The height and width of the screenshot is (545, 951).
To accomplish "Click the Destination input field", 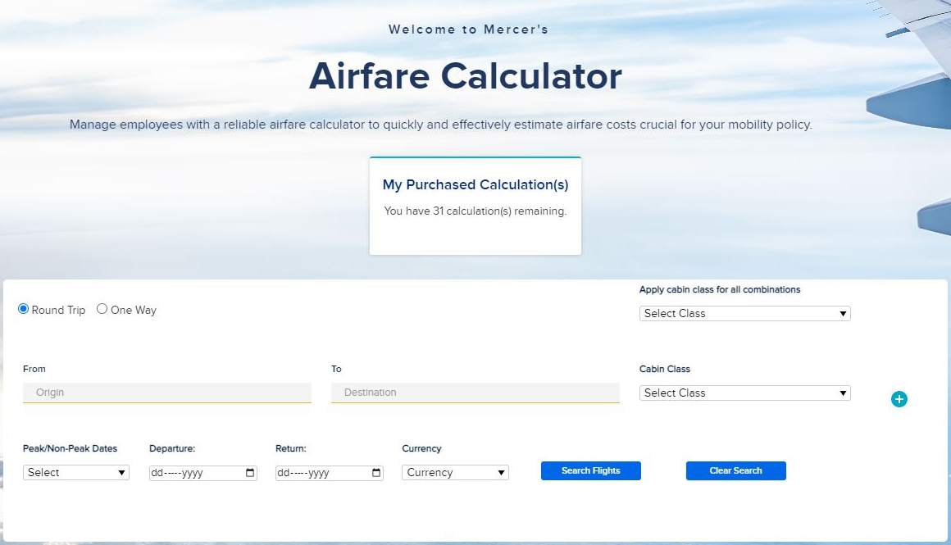I will [475, 392].
